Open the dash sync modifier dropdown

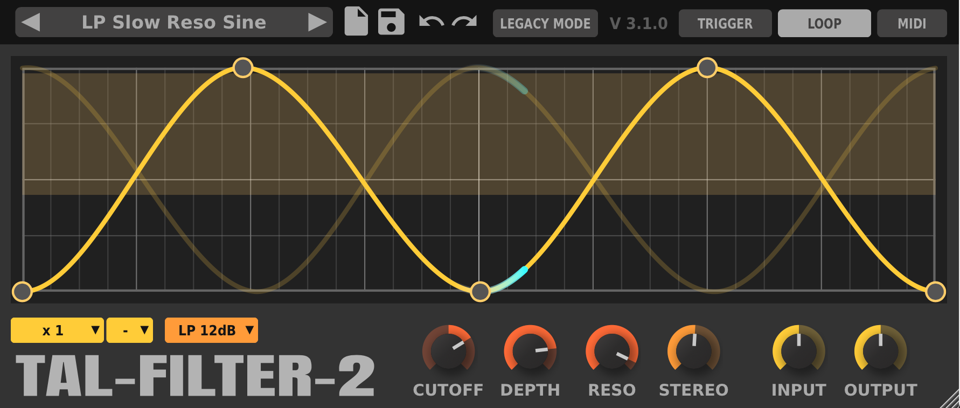[x=130, y=330]
